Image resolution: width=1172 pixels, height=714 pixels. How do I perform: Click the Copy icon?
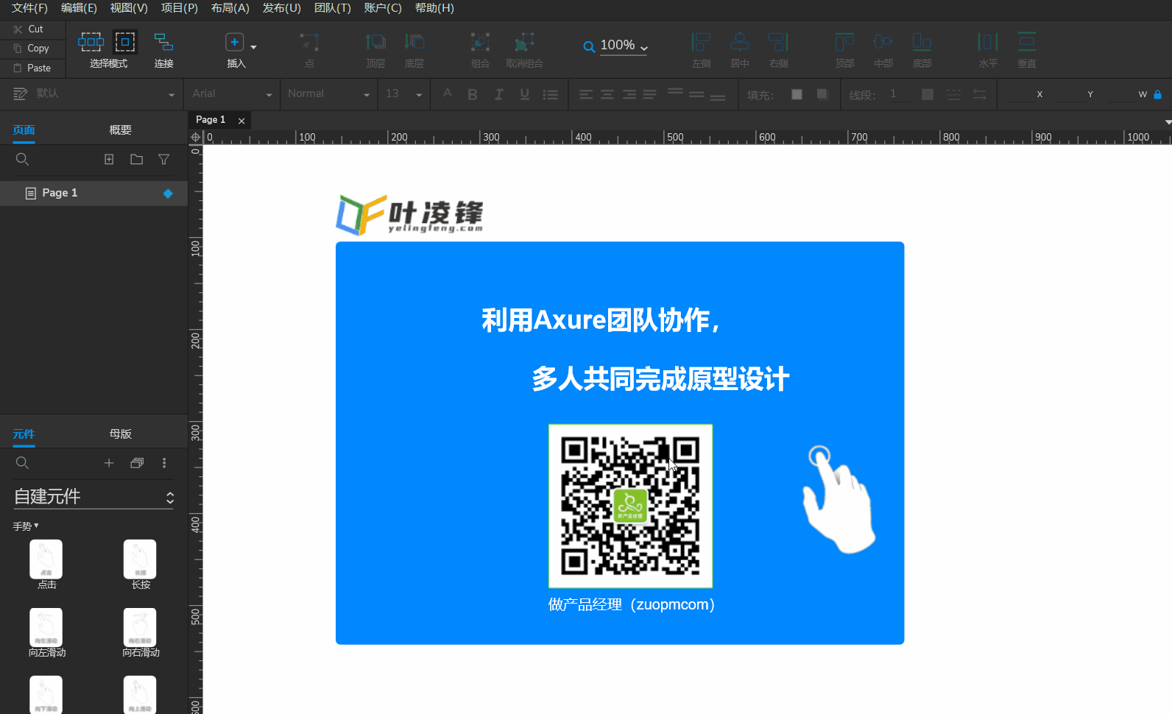(18, 49)
